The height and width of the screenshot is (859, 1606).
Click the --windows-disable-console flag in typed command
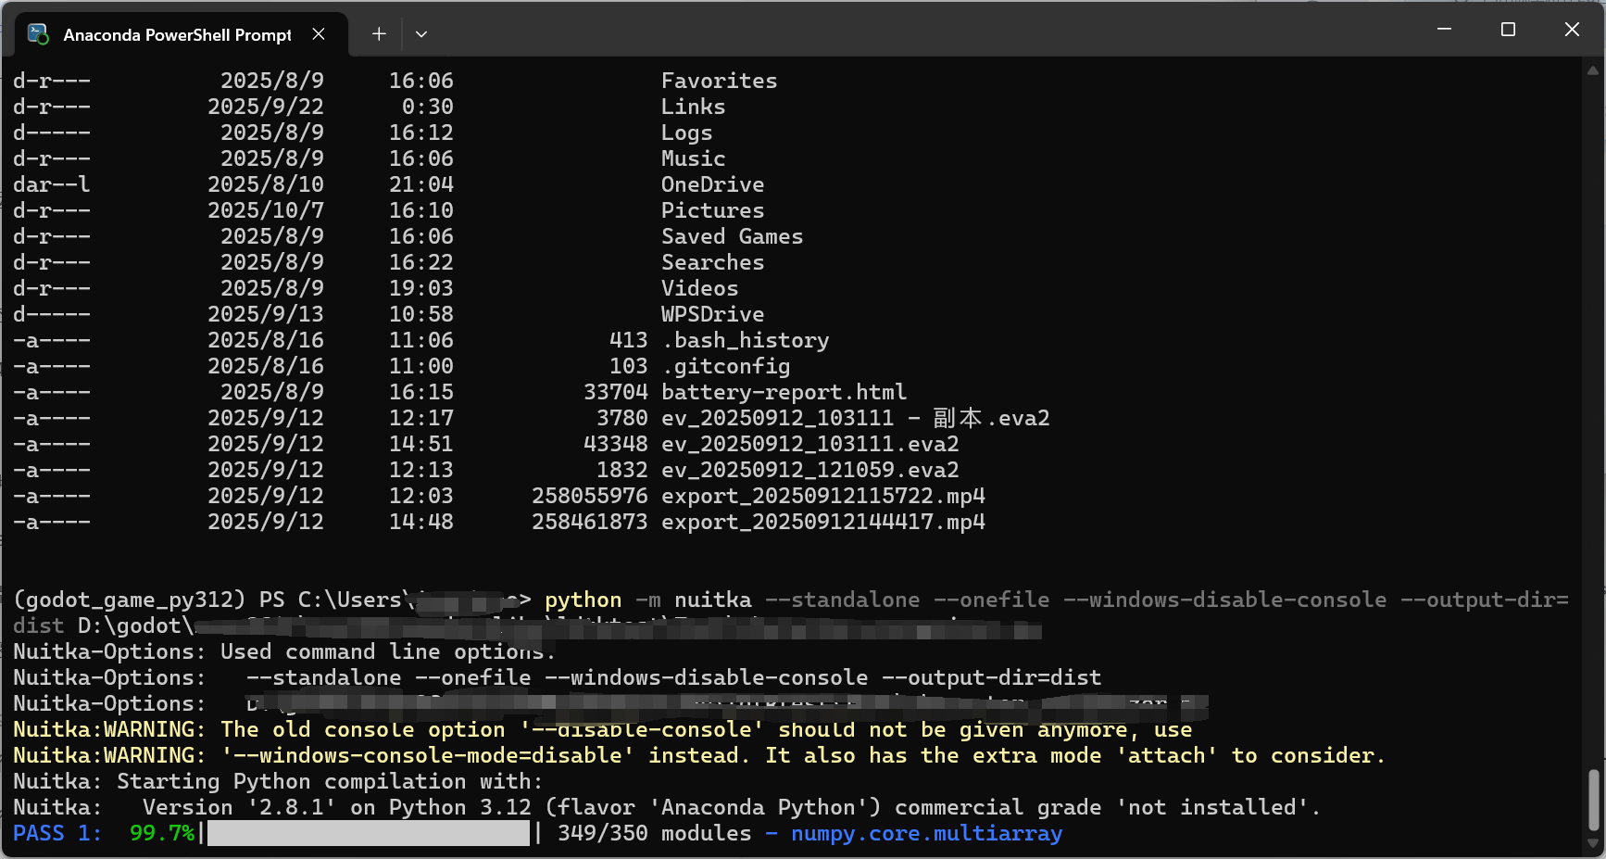(x=1224, y=600)
